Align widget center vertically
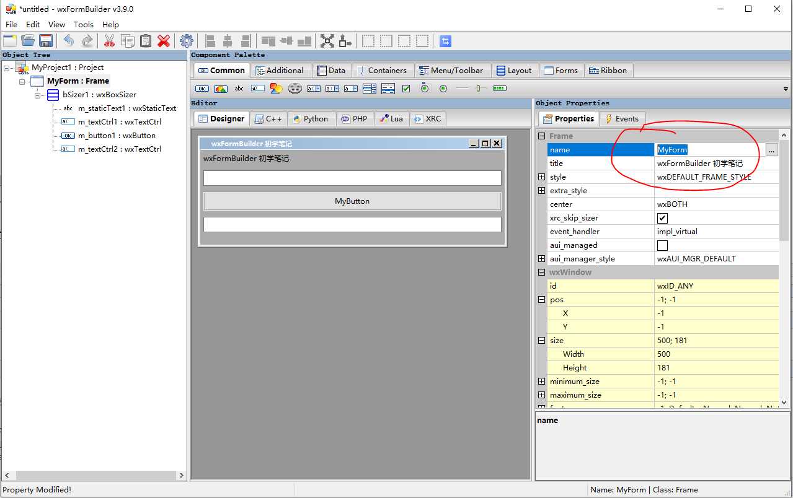793x498 pixels. tap(286, 41)
